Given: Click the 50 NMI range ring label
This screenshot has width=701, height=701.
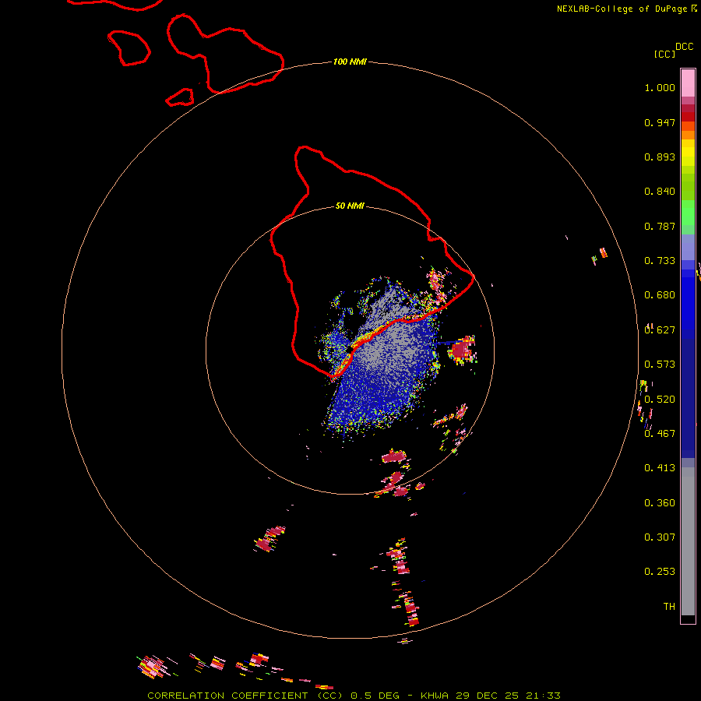Looking at the screenshot, I should [x=350, y=206].
